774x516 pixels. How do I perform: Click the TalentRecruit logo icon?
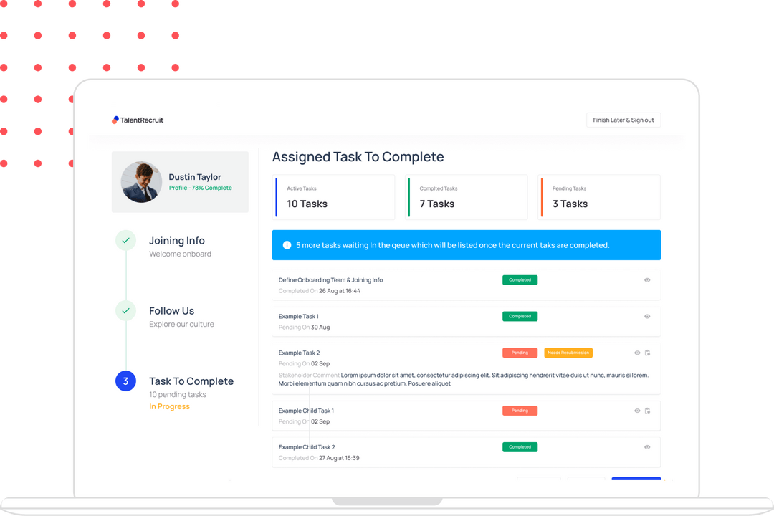[115, 120]
